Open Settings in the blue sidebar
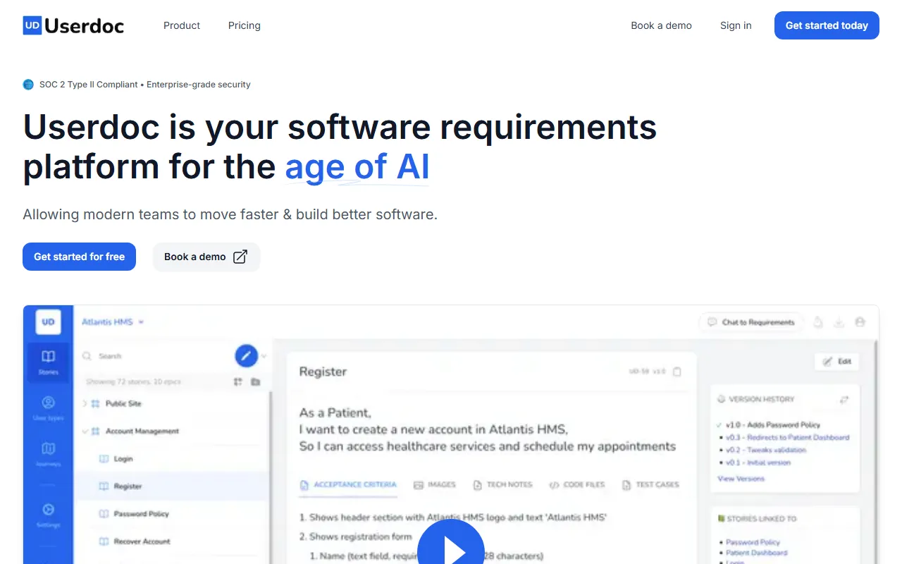The width and height of the screenshot is (902, 564). coord(48,515)
